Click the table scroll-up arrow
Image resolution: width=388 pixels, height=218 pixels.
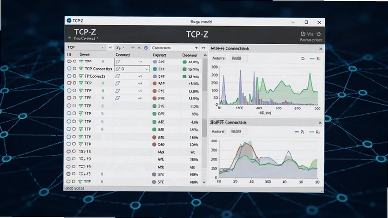click(x=205, y=55)
